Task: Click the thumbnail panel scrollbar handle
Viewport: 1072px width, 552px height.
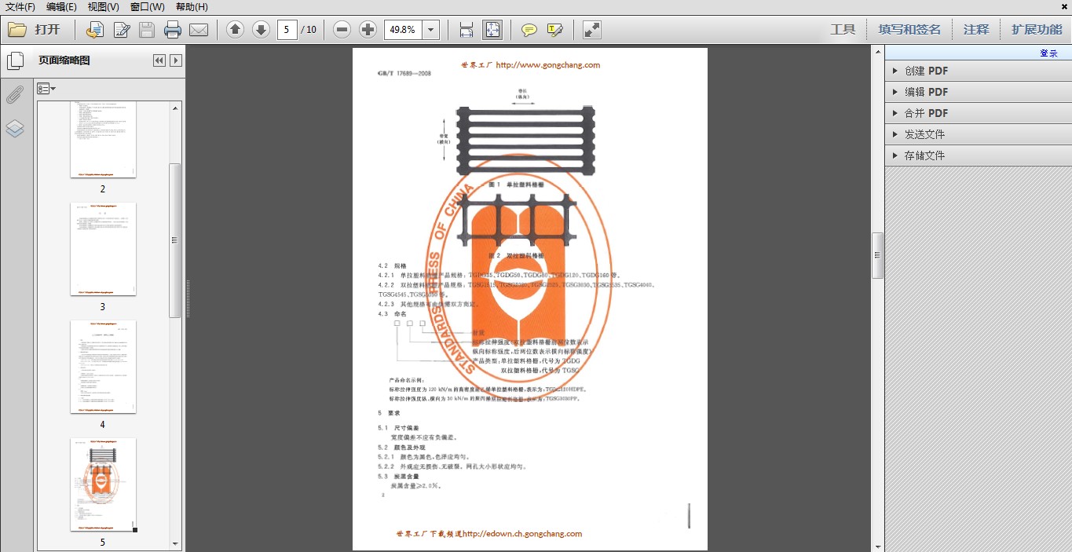Action: [x=175, y=240]
